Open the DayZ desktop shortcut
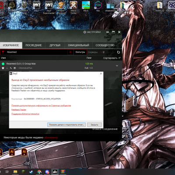 36,7
